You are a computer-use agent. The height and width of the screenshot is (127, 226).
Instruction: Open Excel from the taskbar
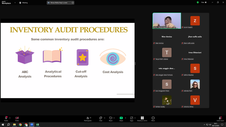tap(37, 125)
